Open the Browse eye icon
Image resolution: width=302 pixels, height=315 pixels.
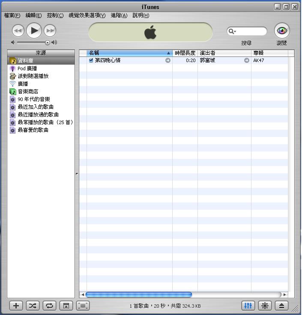coord(281,31)
